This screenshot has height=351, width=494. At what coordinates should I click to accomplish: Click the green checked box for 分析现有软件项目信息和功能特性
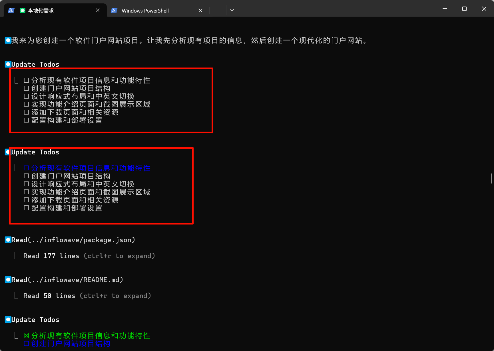point(26,336)
